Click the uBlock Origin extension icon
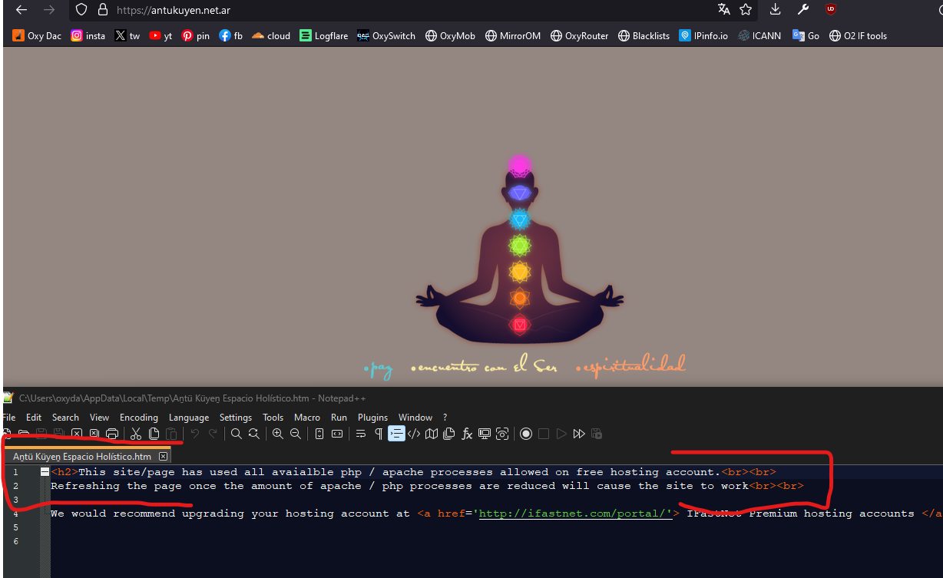Screen dimensions: 943x578 [830, 10]
